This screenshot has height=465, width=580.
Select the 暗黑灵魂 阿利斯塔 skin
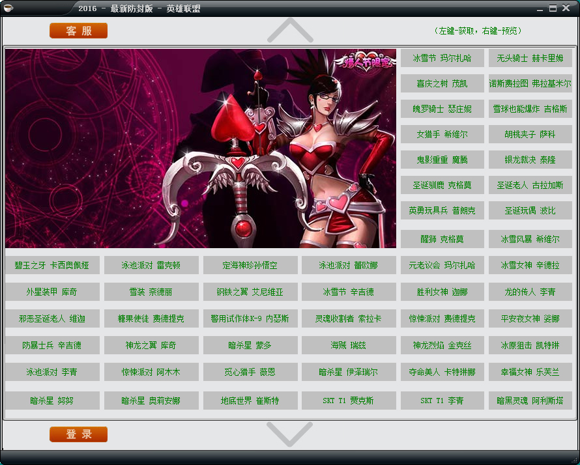point(530,401)
